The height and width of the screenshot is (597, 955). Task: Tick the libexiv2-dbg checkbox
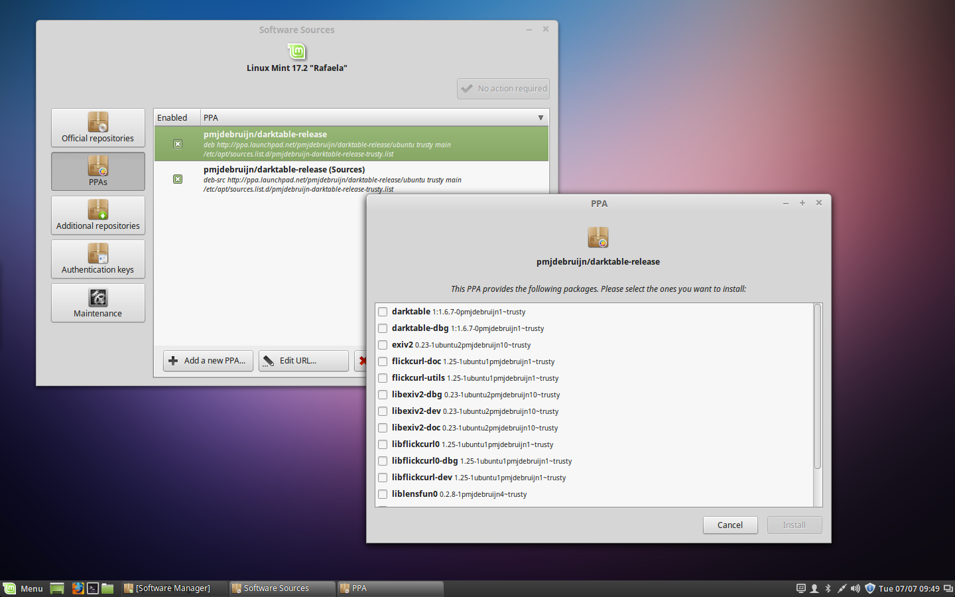pos(383,395)
